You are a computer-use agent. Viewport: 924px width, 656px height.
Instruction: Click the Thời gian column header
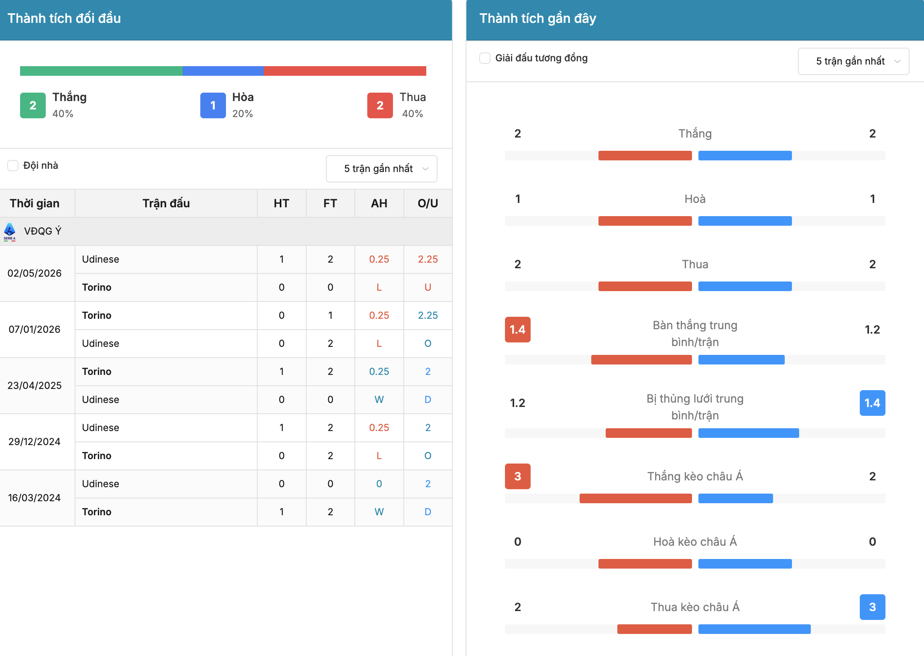pyautogui.click(x=37, y=204)
